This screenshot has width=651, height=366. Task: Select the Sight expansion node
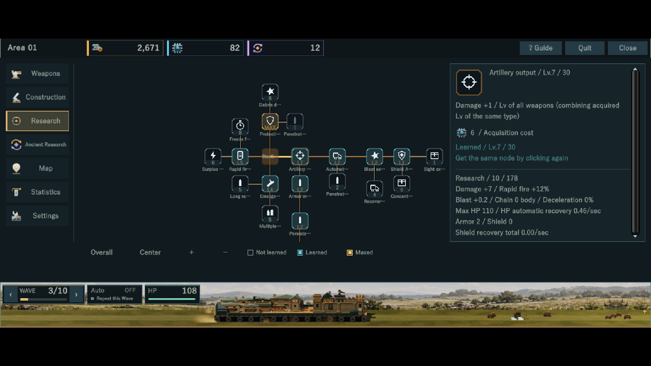click(434, 157)
